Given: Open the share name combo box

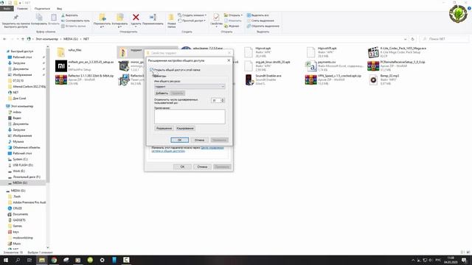Looking at the screenshot, I should pos(190,87).
